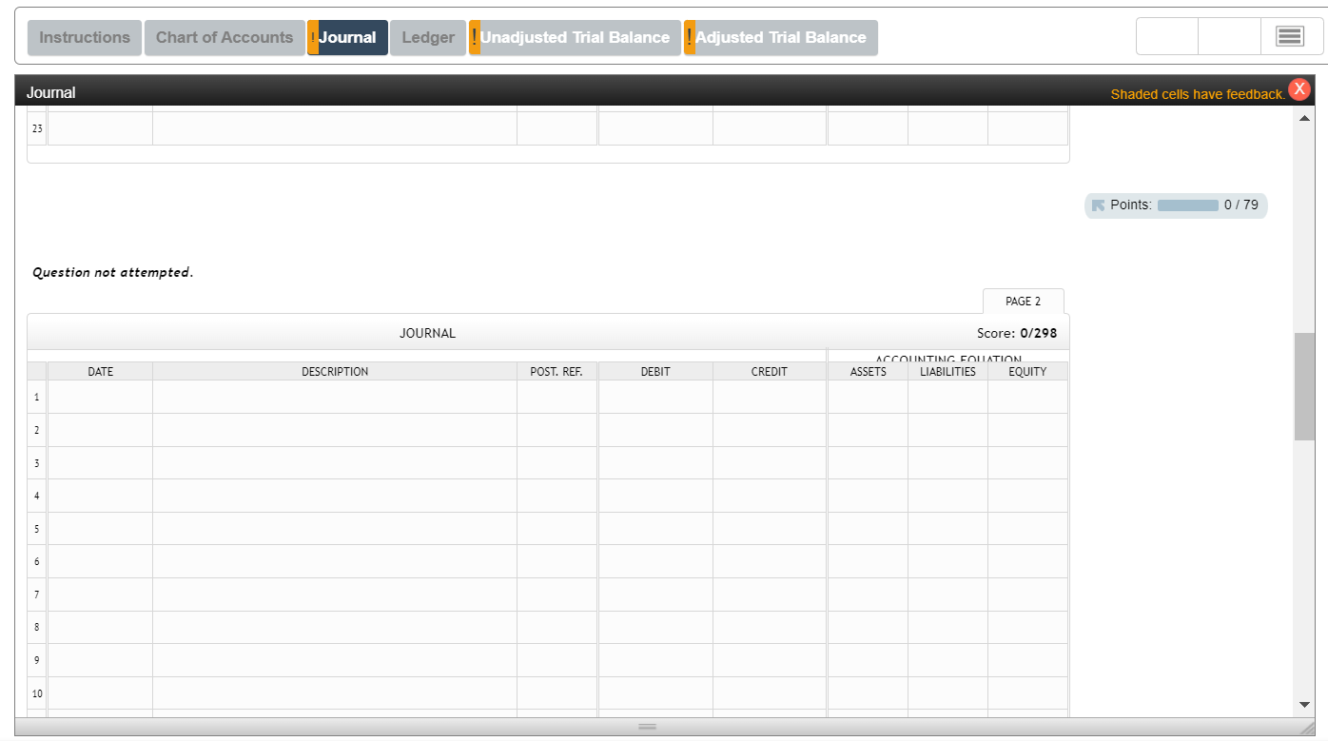The height and width of the screenshot is (741, 1328).
Task: Click the Description cell in journal row 7
Action: point(335,595)
